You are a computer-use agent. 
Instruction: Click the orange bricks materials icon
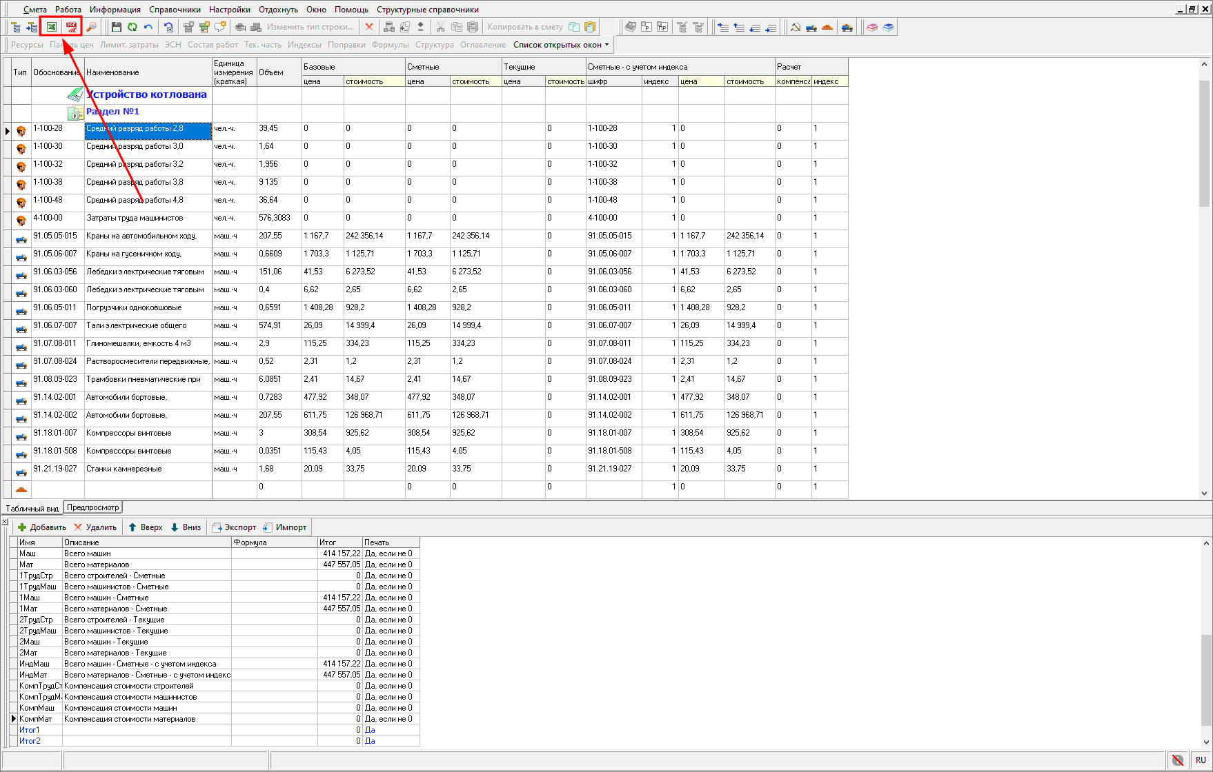click(x=827, y=27)
